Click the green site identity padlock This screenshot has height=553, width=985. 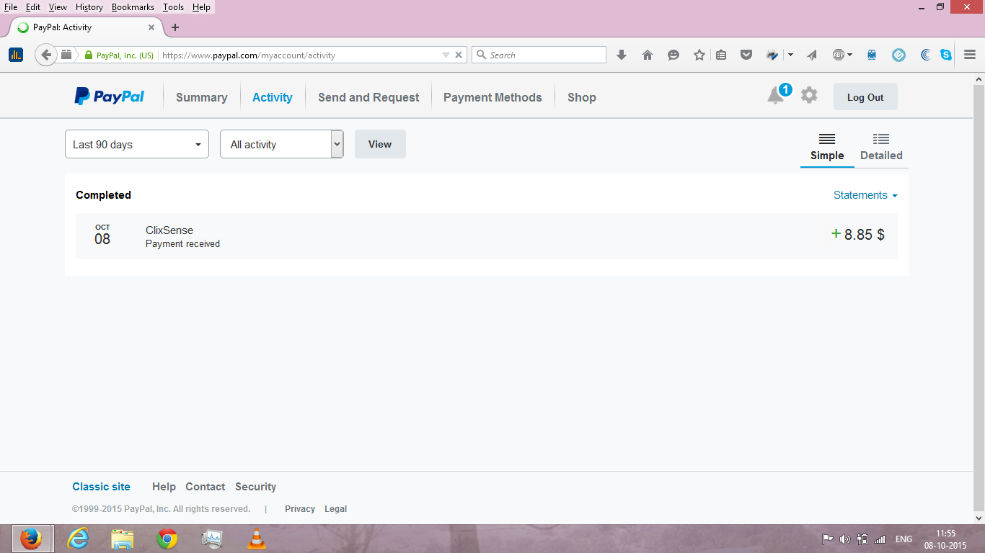(x=89, y=55)
